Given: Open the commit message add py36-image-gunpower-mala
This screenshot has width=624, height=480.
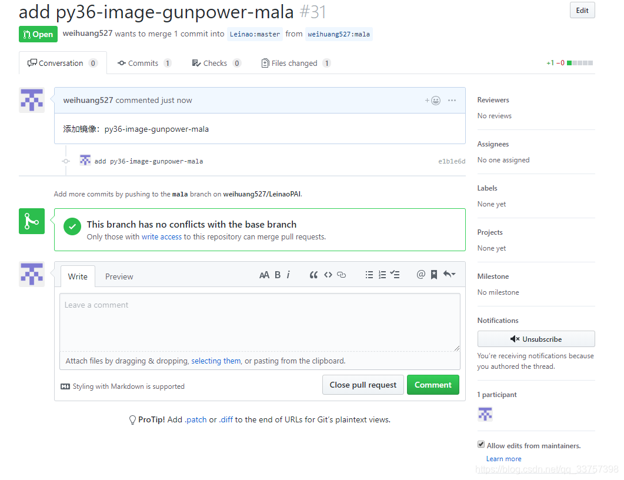Looking at the screenshot, I should [148, 161].
